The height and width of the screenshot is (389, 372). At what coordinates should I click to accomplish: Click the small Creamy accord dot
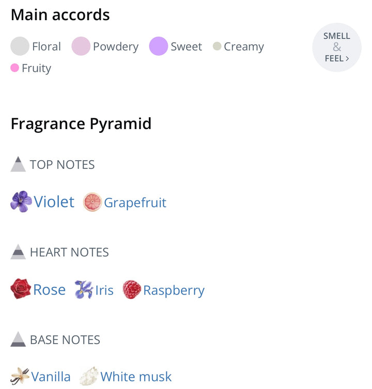point(217,46)
